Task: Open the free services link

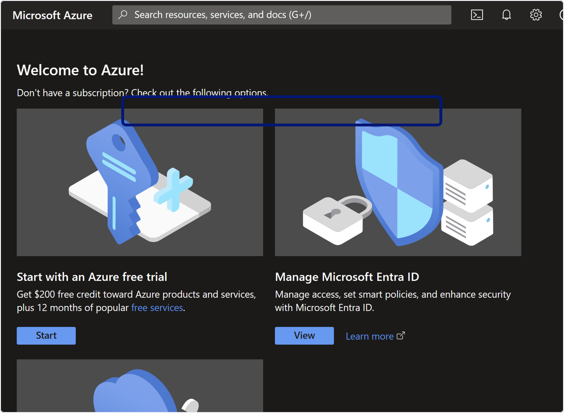Action: (x=157, y=308)
